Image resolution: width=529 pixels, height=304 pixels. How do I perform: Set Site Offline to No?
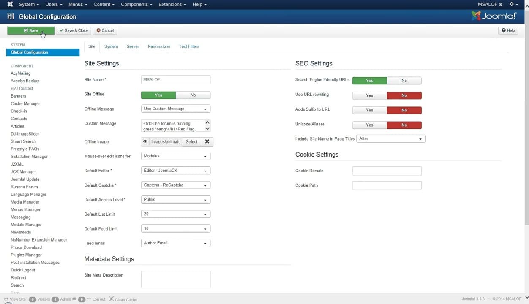tap(193, 95)
